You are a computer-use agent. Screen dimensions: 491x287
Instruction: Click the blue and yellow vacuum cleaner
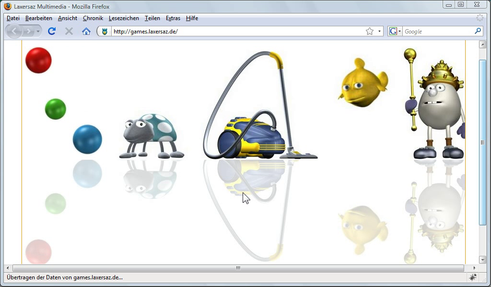pos(260,105)
